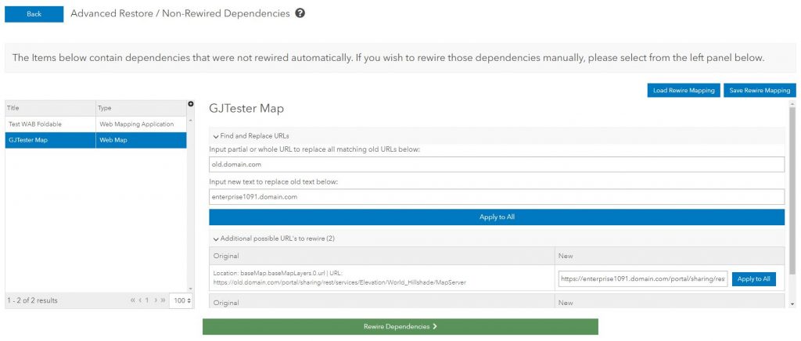Image resolution: width=801 pixels, height=341 pixels.
Task: Go to first page of results
Action: click(x=134, y=300)
